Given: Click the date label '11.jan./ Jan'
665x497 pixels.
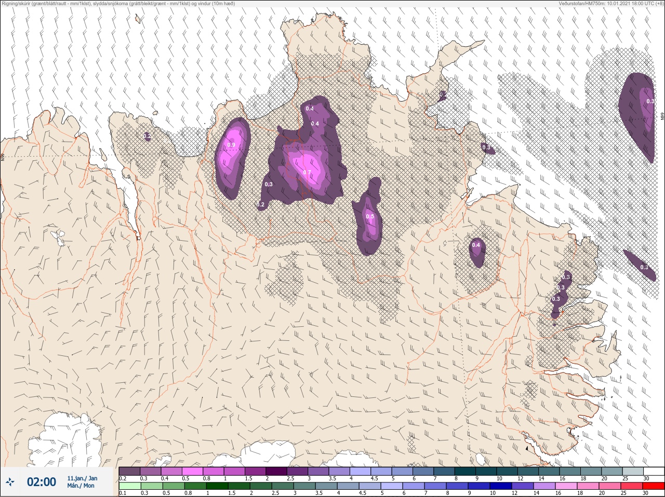Looking at the screenshot, I should pos(82,478).
